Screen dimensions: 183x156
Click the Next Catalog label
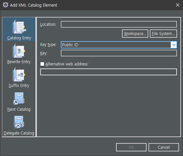19,109
